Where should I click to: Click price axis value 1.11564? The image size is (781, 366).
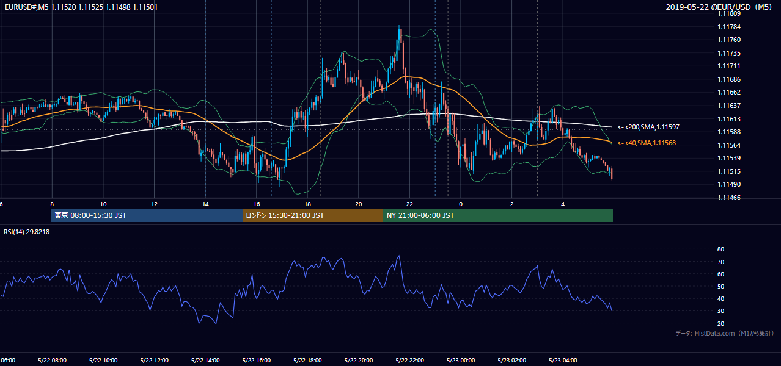tap(730, 145)
